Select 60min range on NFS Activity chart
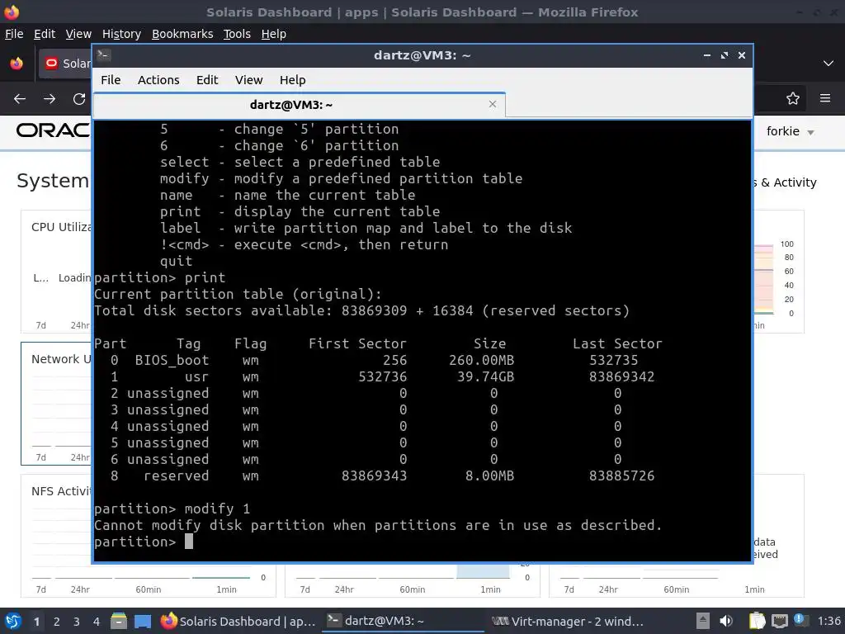 149,589
